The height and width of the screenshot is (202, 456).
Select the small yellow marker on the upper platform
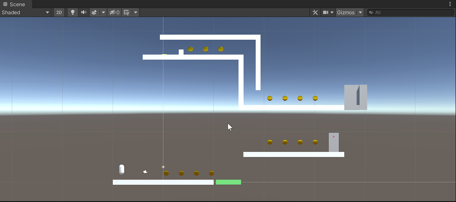pyautogui.click(x=164, y=54)
